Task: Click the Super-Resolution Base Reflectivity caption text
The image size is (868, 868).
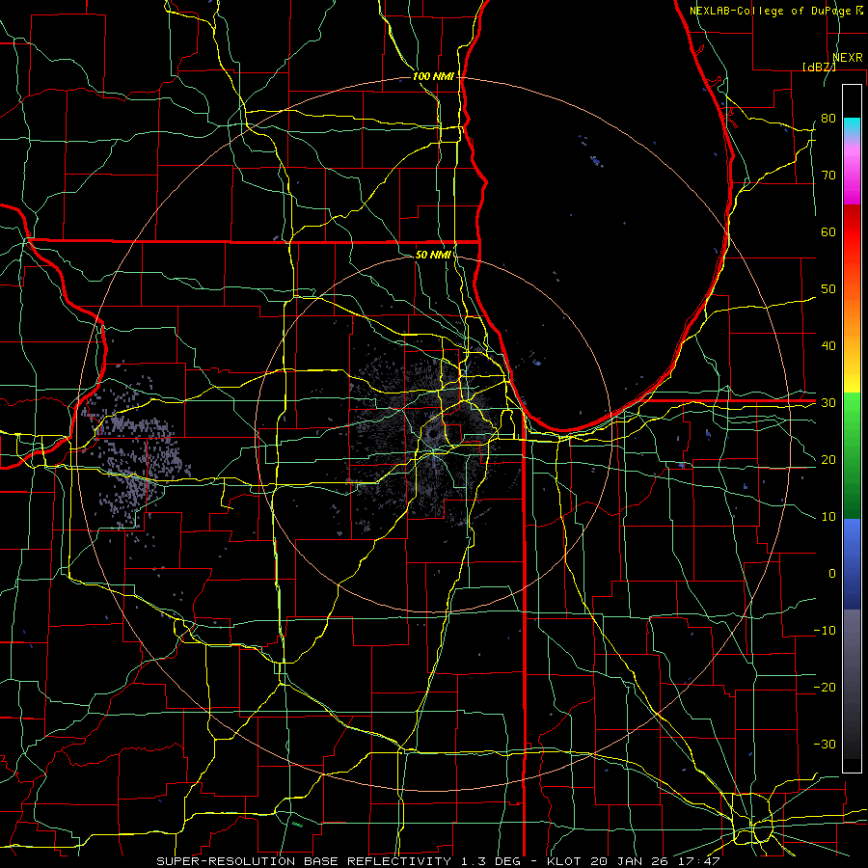Action: (438, 861)
